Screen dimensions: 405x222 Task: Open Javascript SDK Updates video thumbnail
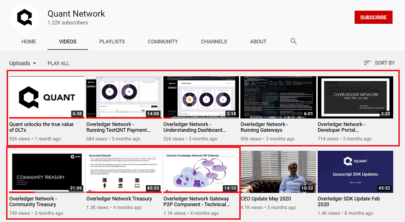click(x=355, y=171)
